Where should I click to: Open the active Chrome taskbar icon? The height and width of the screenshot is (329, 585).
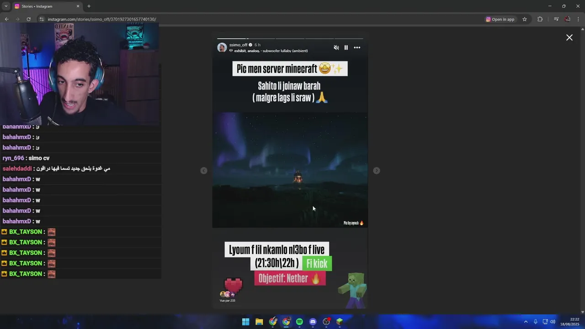tap(286, 322)
